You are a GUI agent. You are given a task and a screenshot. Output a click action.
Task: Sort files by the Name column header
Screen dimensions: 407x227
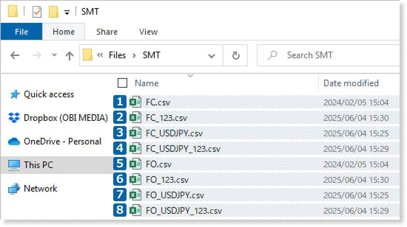point(147,83)
